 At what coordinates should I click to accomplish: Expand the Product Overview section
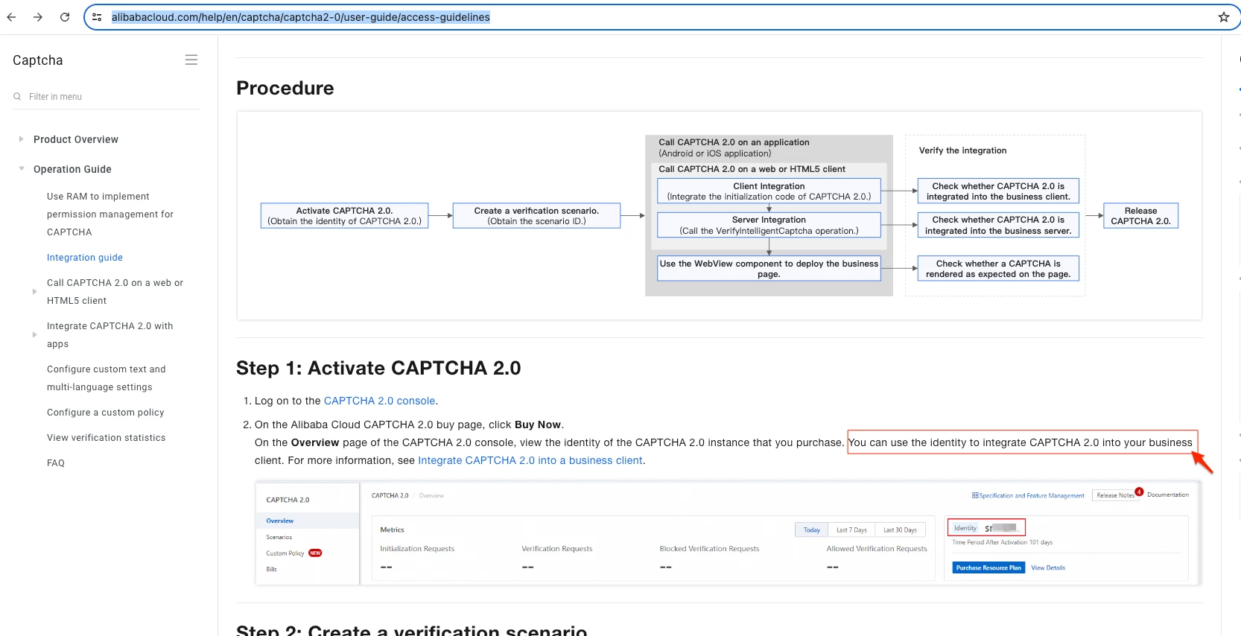[x=21, y=139]
